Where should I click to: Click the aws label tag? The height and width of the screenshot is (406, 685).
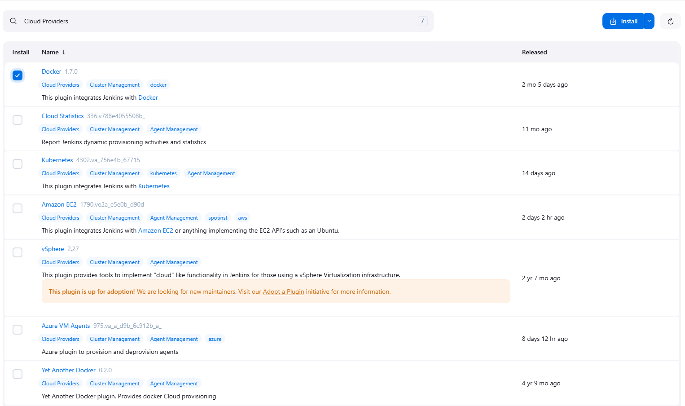242,218
